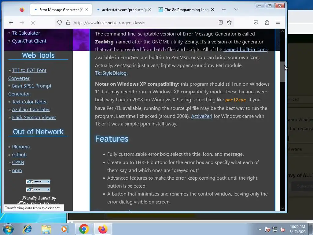Click the Firefox View icon in tab bar
The width and height of the screenshot is (313, 235).
click(x=22, y=9)
